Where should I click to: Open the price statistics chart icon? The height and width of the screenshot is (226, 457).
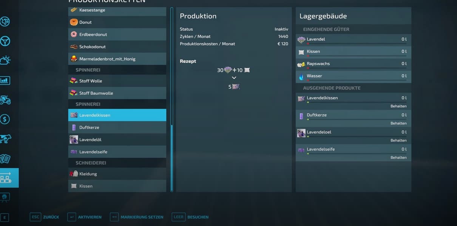(5, 80)
